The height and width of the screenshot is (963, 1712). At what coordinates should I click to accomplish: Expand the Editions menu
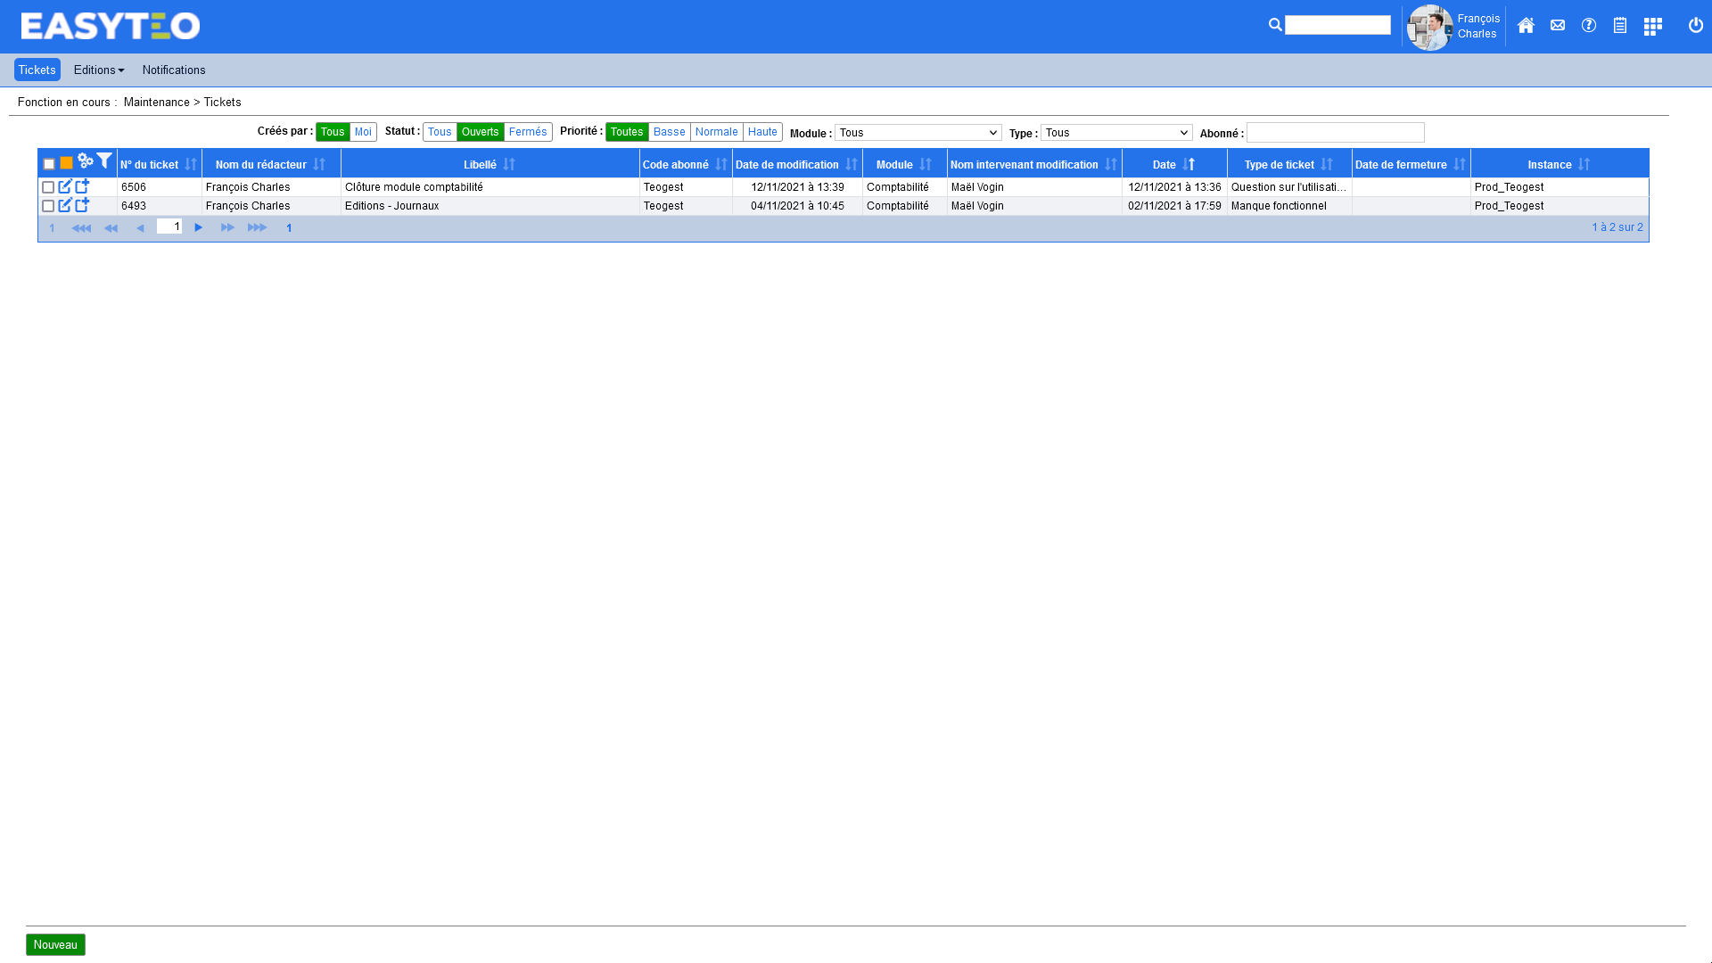[x=98, y=70]
